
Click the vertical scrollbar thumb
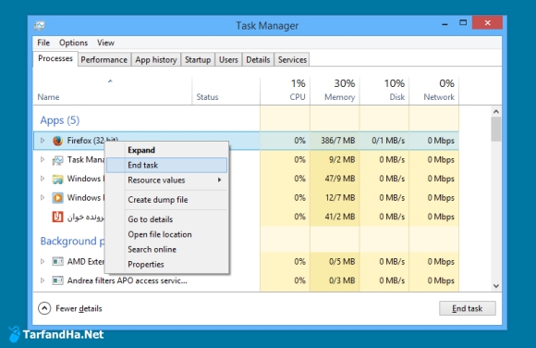tap(496, 130)
